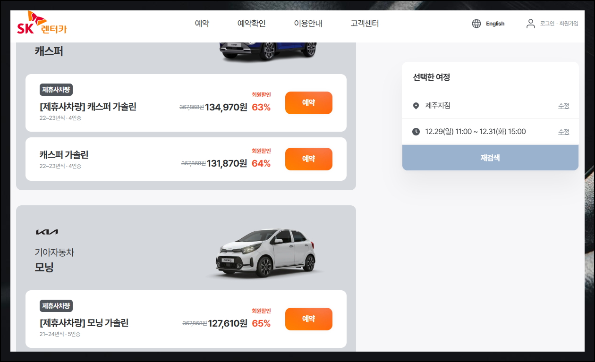Click the [제휴사차량] 캐스퍼 가솔린 title
The height and width of the screenshot is (362, 595).
point(88,107)
